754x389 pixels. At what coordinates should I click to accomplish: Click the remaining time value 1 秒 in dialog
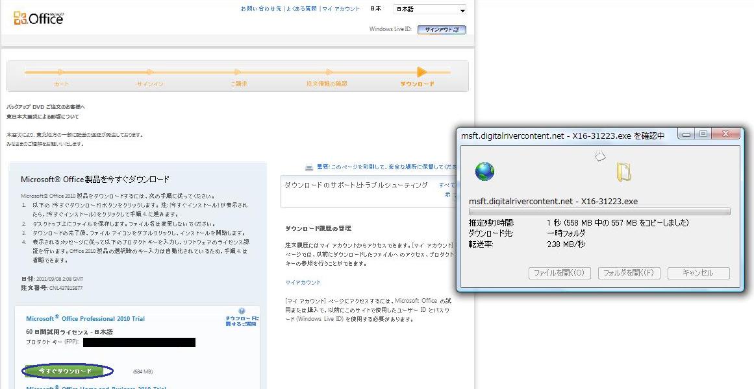tap(618, 223)
